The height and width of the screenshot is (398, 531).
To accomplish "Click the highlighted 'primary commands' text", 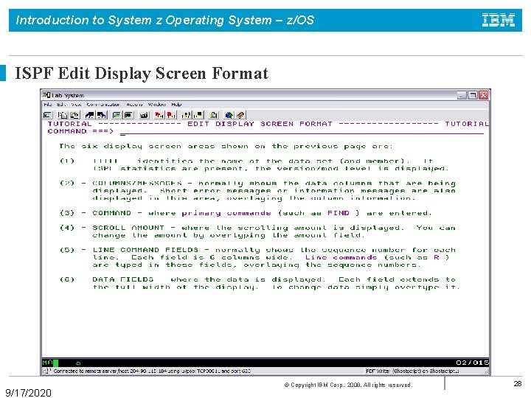I will click(x=226, y=213).
